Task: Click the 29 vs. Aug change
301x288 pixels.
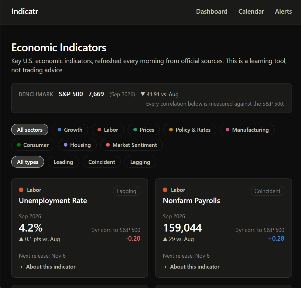Action: coord(179,239)
